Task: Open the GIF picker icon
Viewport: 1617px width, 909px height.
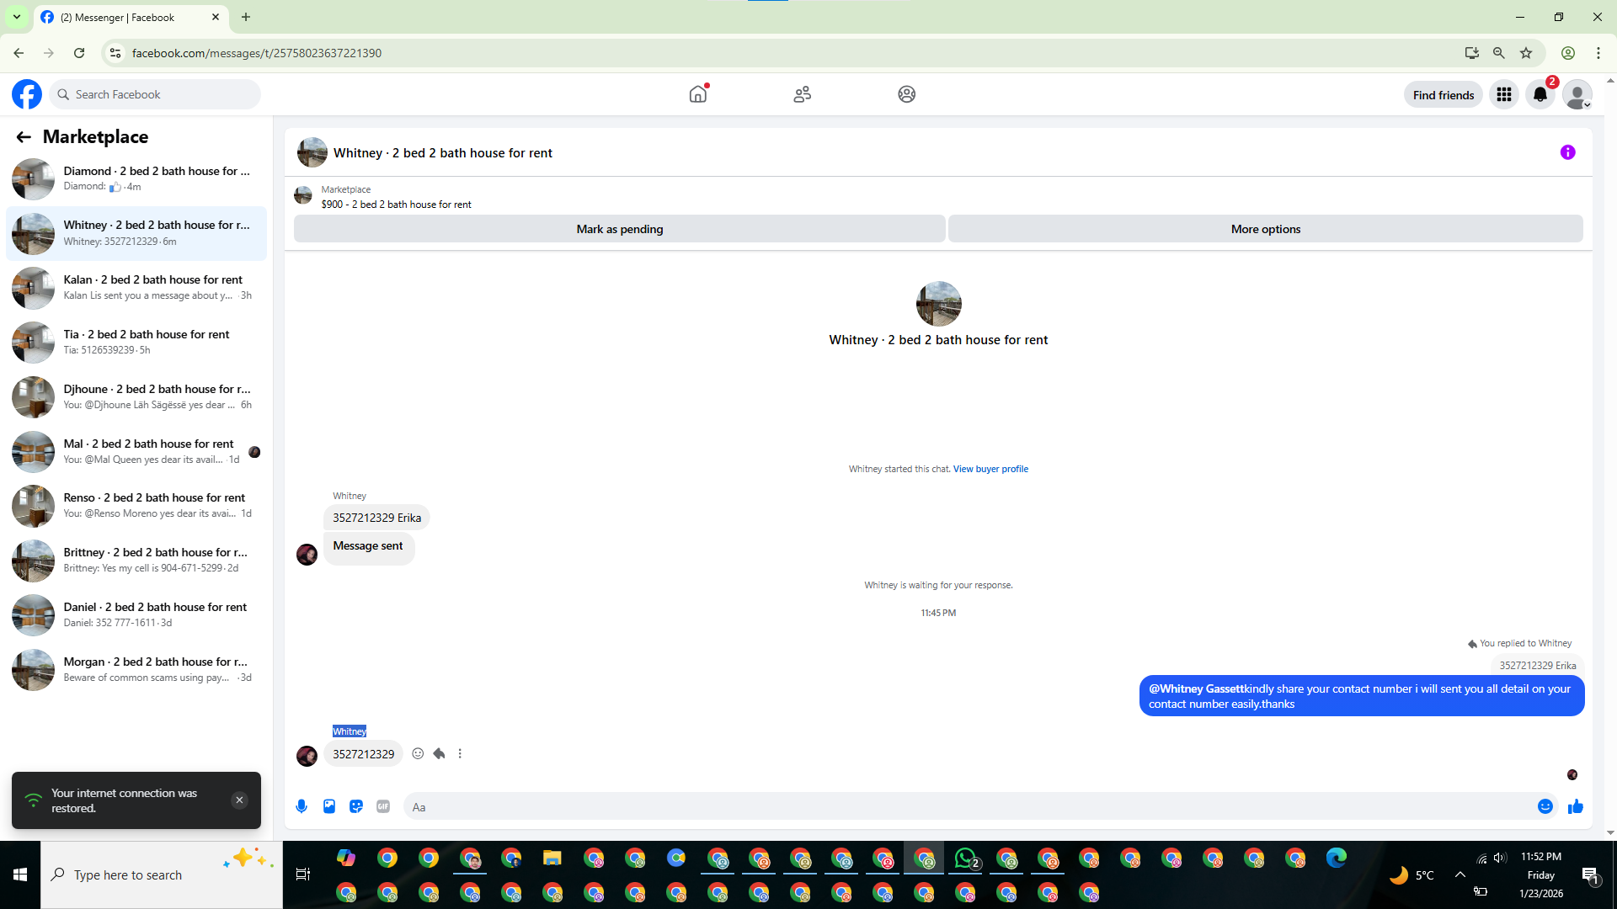Action: point(383,806)
